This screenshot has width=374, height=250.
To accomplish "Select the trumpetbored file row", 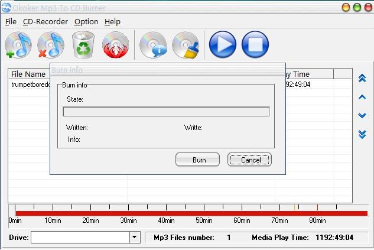I will tap(30, 85).
